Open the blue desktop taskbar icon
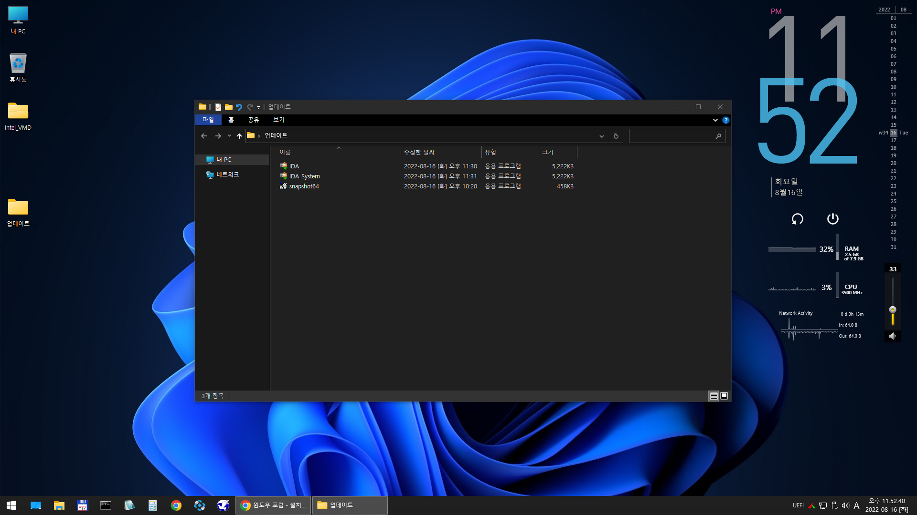Image resolution: width=917 pixels, height=515 pixels. coord(36,505)
